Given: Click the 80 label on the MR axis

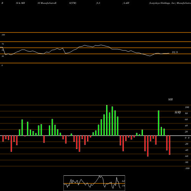Looking at the screenshot, I should 186,113.
